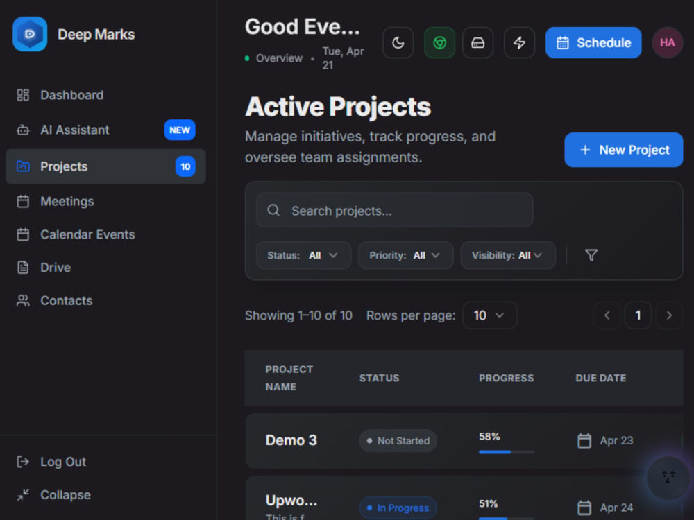
Task: Click the DUE DATE column header
Action: click(x=600, y=378)
